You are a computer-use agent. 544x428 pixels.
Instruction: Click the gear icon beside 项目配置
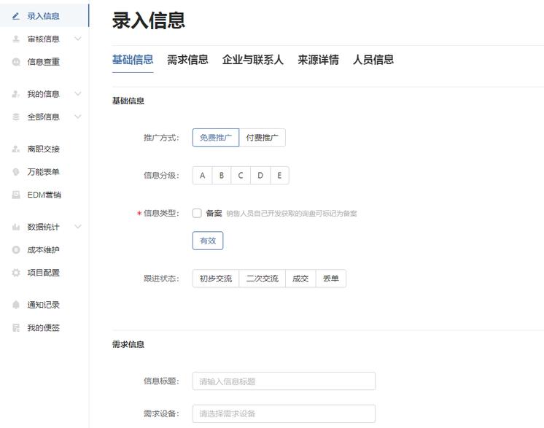[x=15, y=273]
